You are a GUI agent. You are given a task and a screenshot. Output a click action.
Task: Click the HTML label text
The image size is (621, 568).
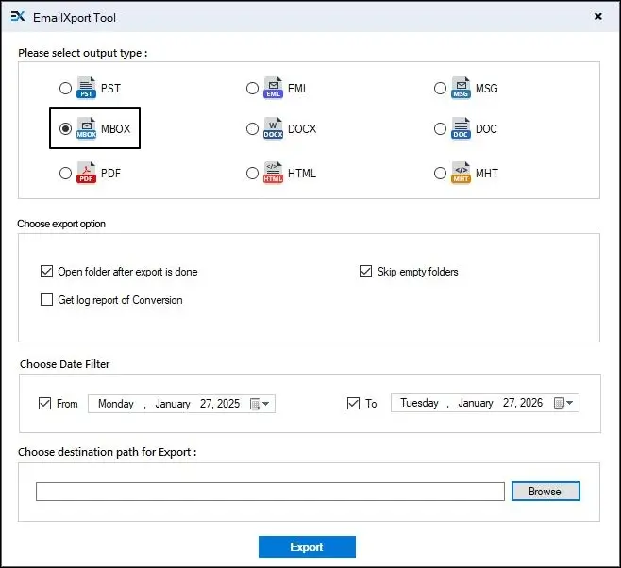pos(302,173)
